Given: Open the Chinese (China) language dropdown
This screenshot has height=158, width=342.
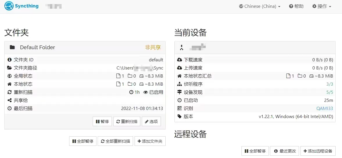Looking at the screenshot, I should (x=259, y=6).
